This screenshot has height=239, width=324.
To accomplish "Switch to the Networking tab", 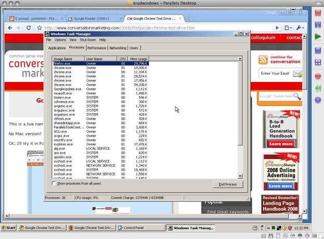I will (118, 48).
